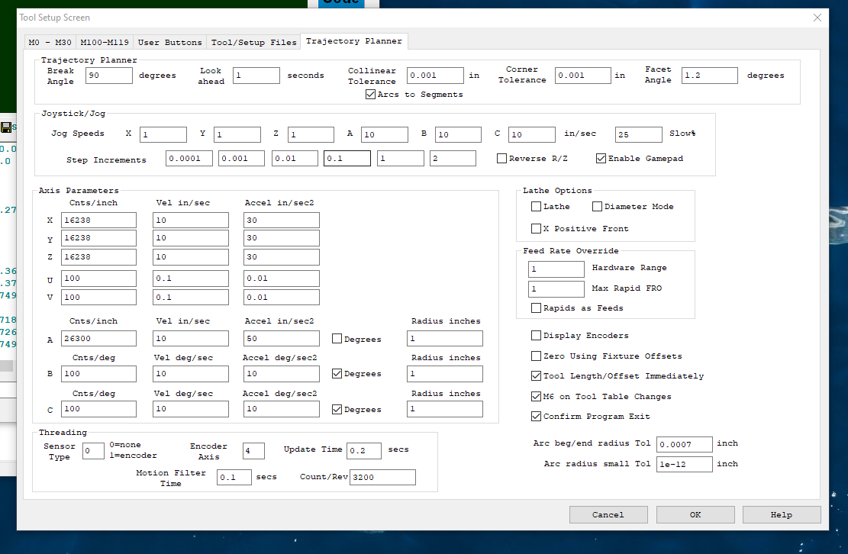Click the Cancel button

pos(608,515)
